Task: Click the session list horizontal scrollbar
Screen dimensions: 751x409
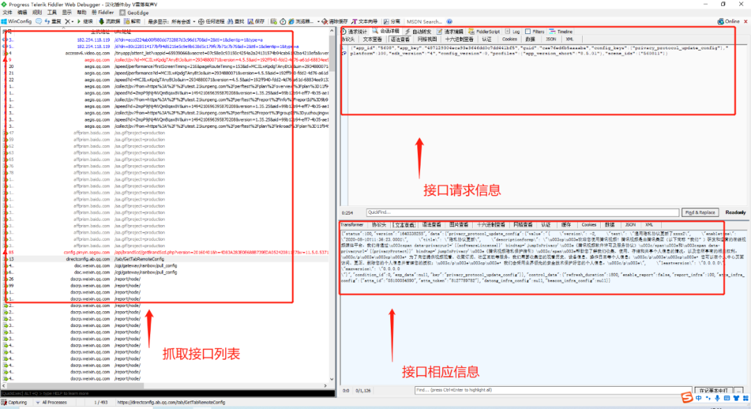Action: click(x=165, y=385)
